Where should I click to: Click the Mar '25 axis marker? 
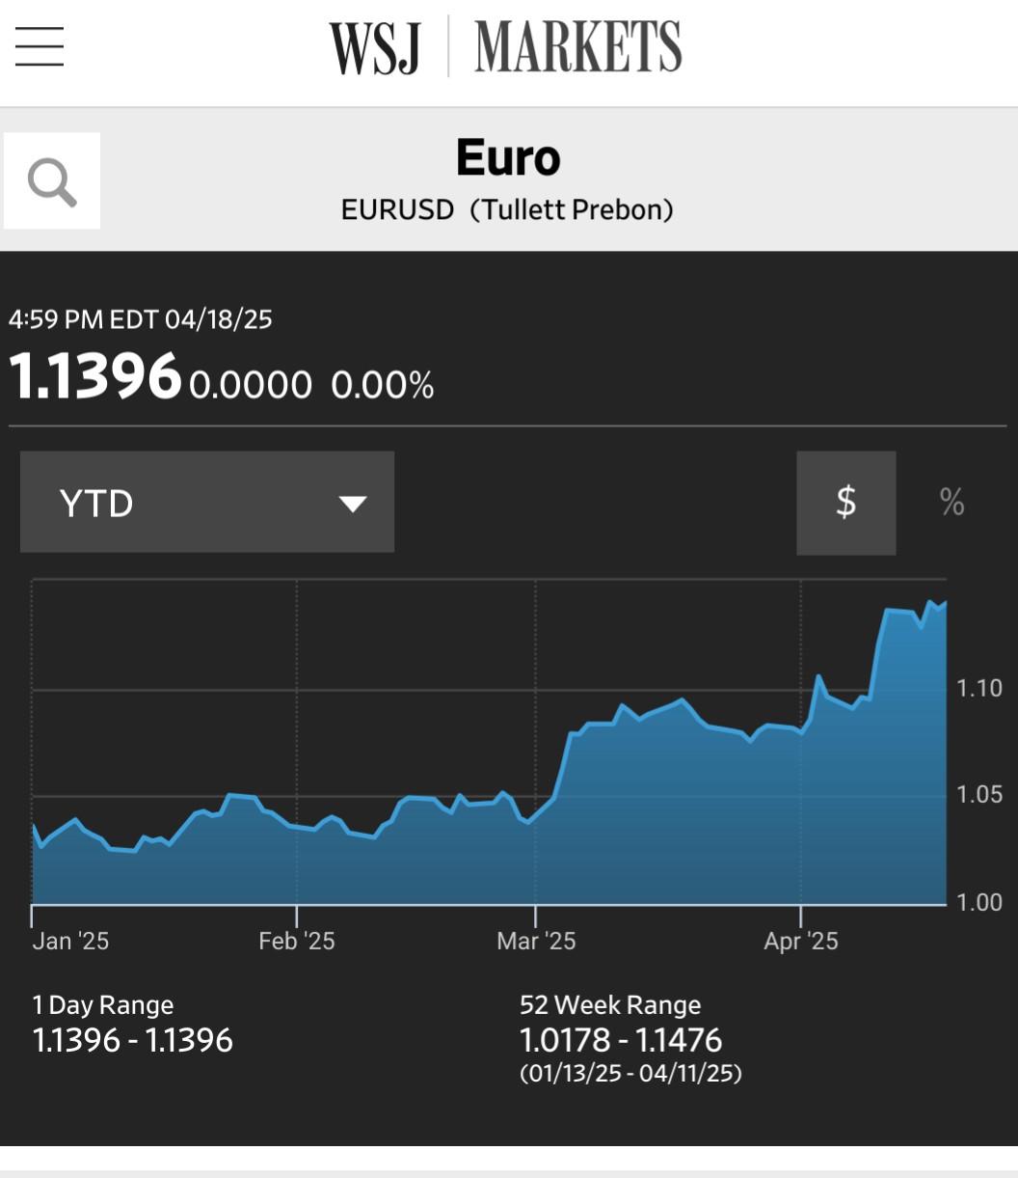tap(536, 941)
